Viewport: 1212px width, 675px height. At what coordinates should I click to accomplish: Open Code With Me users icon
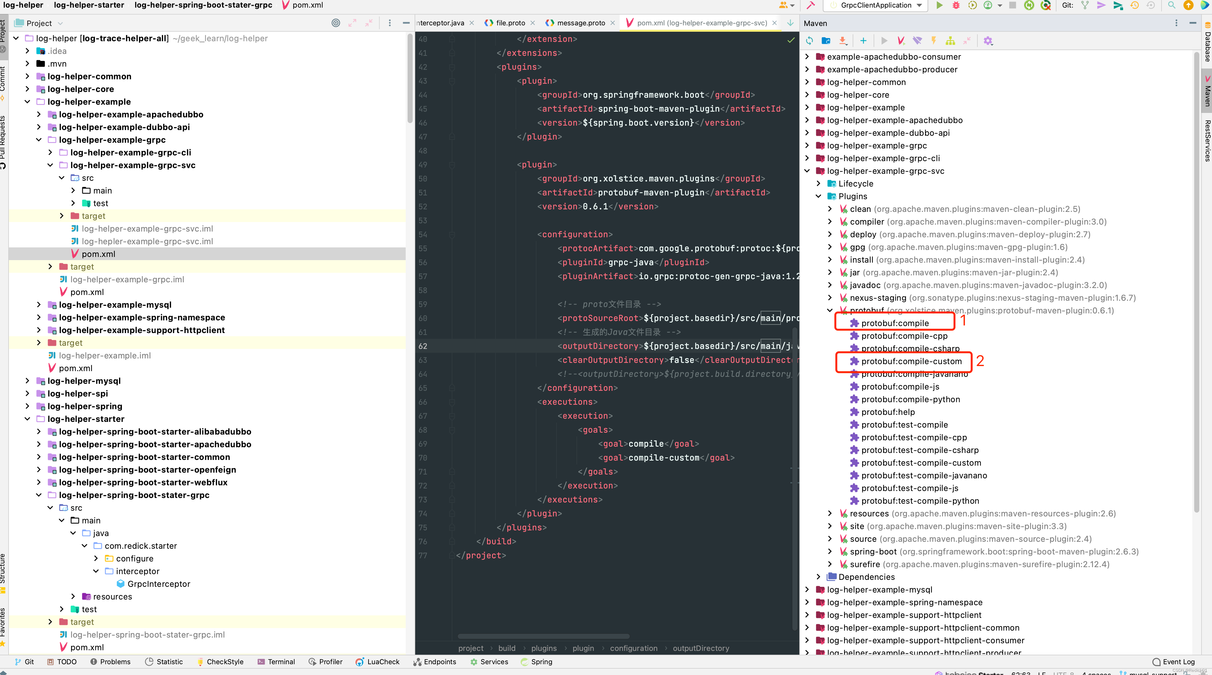click(x=786, y=5)
